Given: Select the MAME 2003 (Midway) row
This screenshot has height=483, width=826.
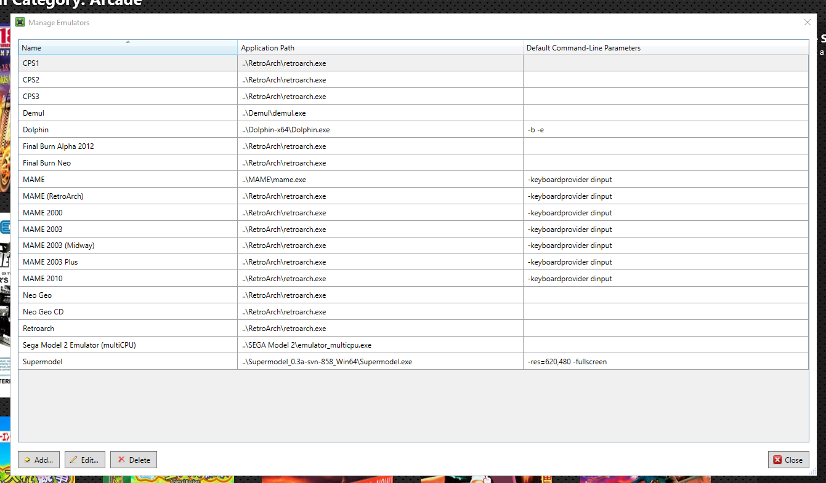Looking at the screenshot, I should [x=413, y=245].
